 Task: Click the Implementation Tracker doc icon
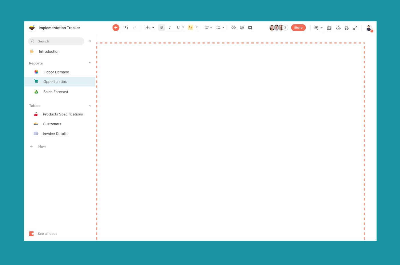(32, 28)
